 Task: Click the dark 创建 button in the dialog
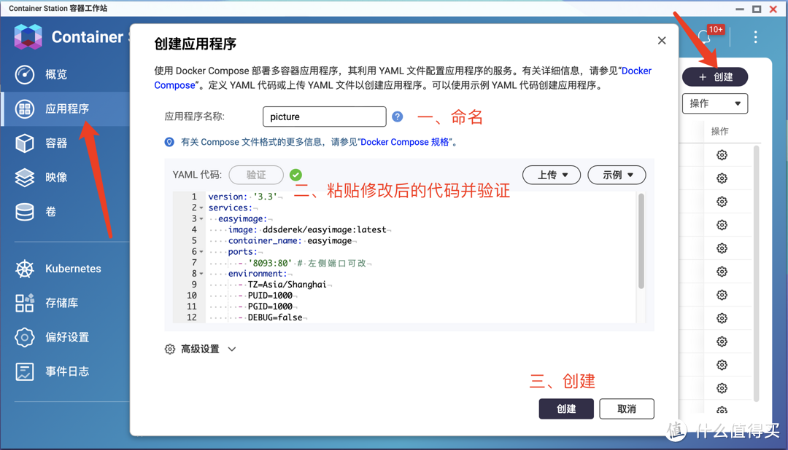566,409
